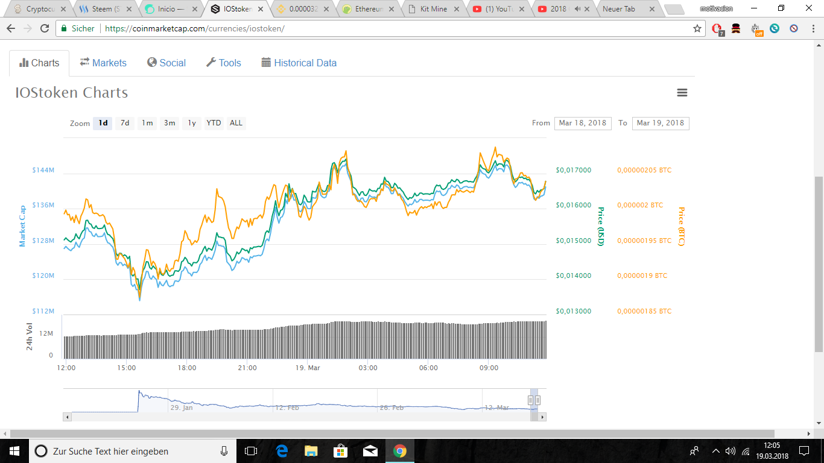
Task: Open the hat-and-face extension icon
Action: 736,28
